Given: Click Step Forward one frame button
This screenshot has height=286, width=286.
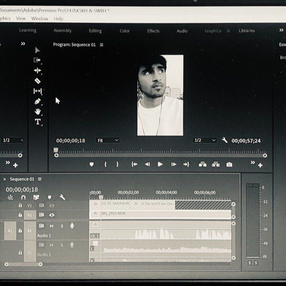Looking at the screenshot, I should click(x=174, y=164).
